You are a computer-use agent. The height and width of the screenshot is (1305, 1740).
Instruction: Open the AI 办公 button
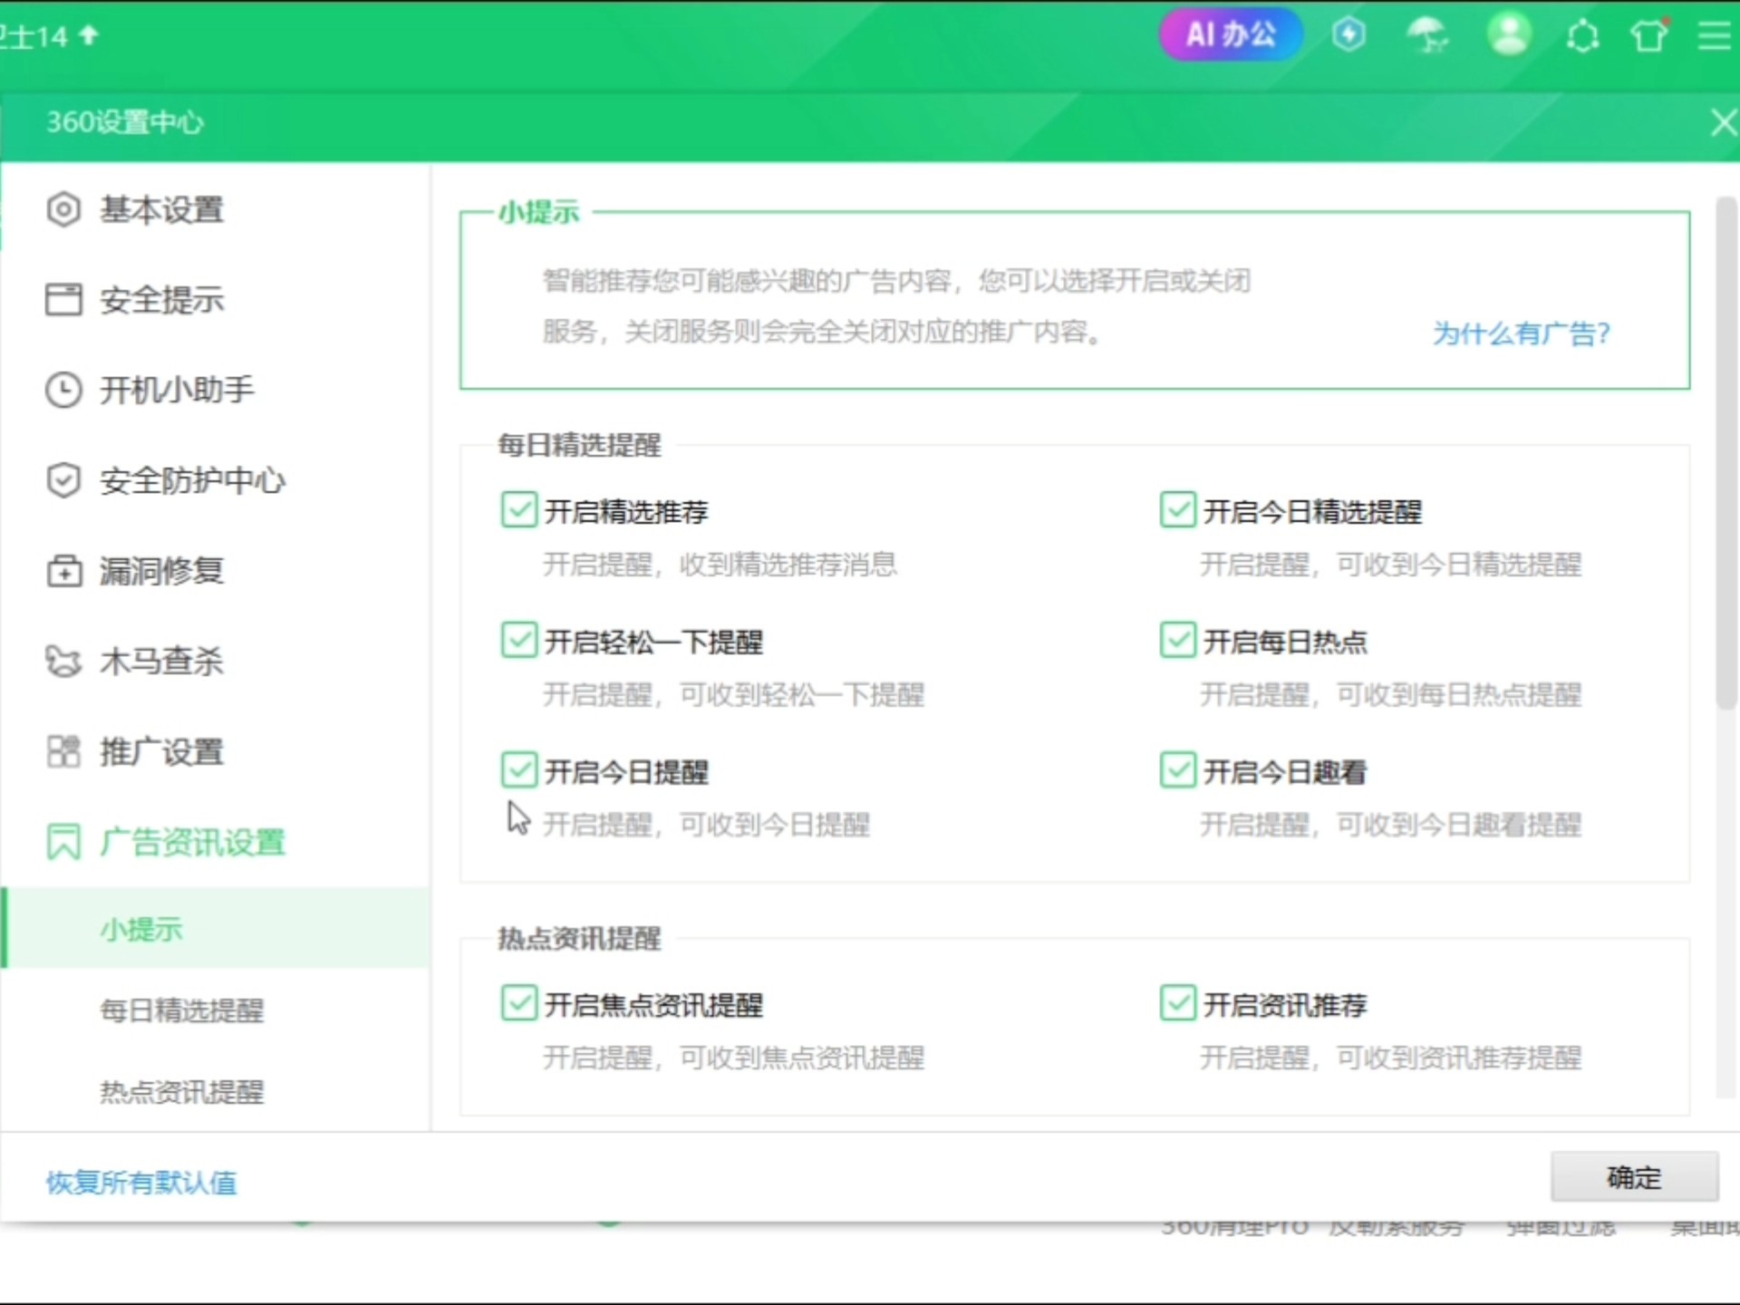pos(1231,35)
